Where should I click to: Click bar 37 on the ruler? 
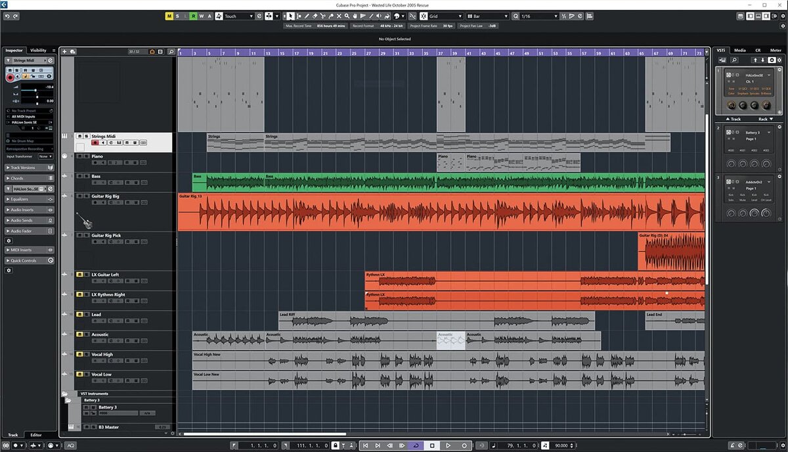[441, 52]
